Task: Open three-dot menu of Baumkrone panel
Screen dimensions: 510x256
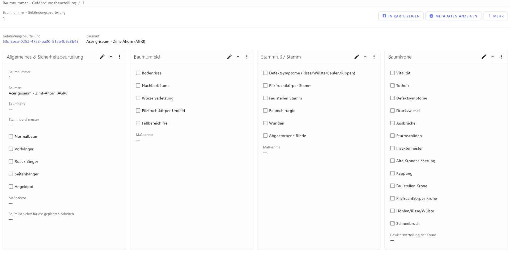Action: (x=501, y=57)
